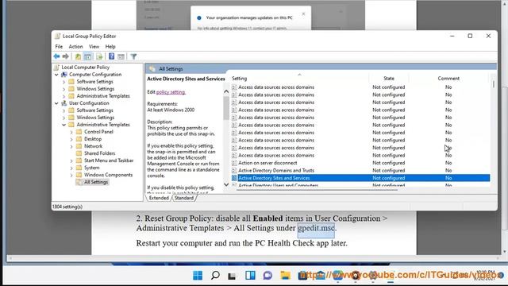Image resolution: width=508 pixels, height=286 pixels.
Task: Click the 1804 setting(s) status text
Action: 67,207
